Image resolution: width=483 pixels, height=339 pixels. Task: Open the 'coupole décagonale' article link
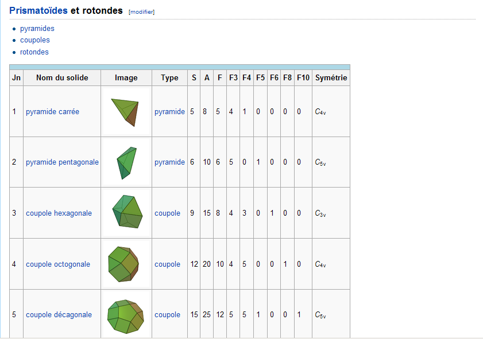pos(59,315)
